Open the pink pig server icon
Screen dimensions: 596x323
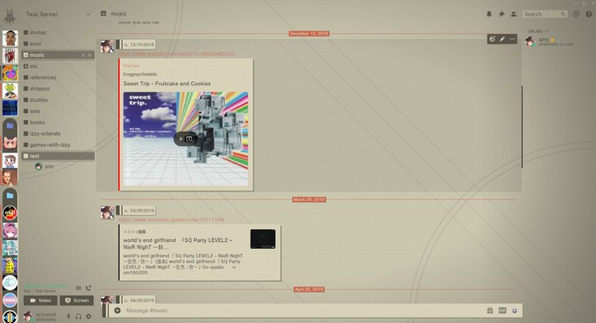[10, 143]
